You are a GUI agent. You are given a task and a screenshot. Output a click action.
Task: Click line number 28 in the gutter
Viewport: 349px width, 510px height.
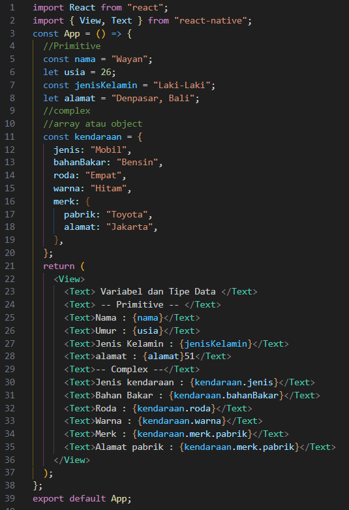pyautogui.click(x=10, y=356)
